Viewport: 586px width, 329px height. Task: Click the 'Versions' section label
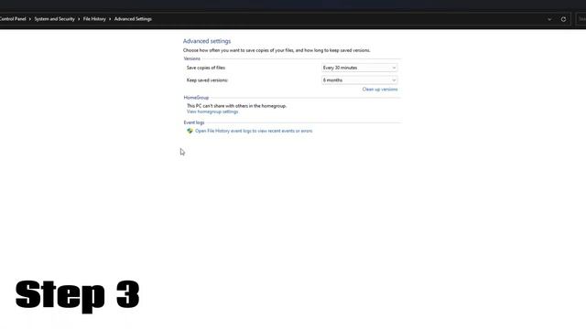[191, 58]
